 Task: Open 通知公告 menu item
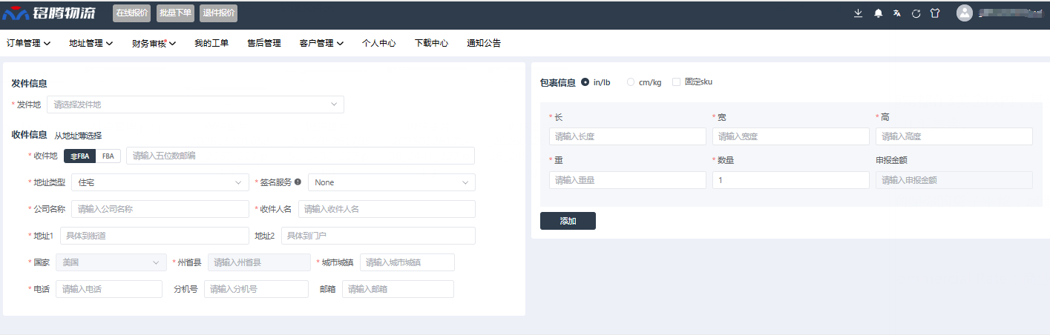484,43
